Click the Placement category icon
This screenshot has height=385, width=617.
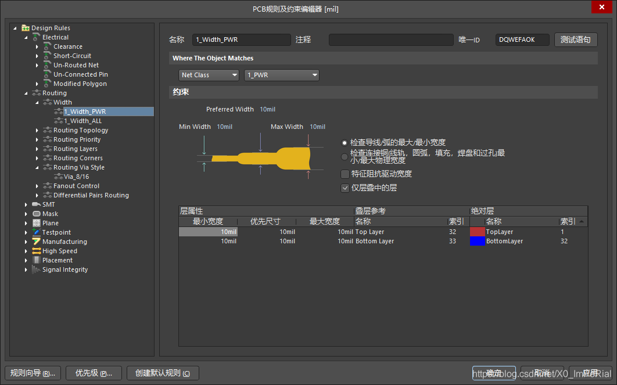[37, 260]
